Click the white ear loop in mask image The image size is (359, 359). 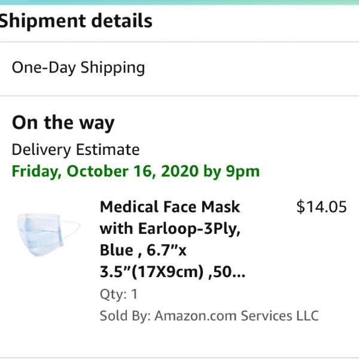71,229
